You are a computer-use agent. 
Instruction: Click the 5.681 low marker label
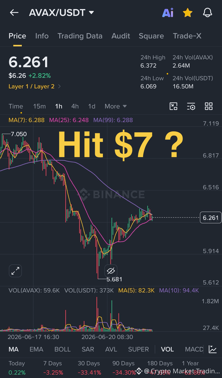pos(114,279)
